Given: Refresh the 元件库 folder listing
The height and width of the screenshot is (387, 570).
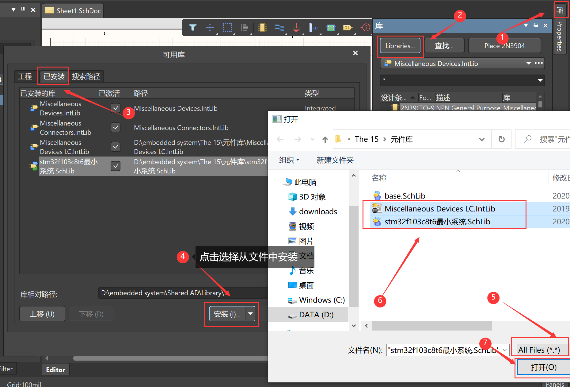Looking at the screenshot, I should (x=502, y=139).
